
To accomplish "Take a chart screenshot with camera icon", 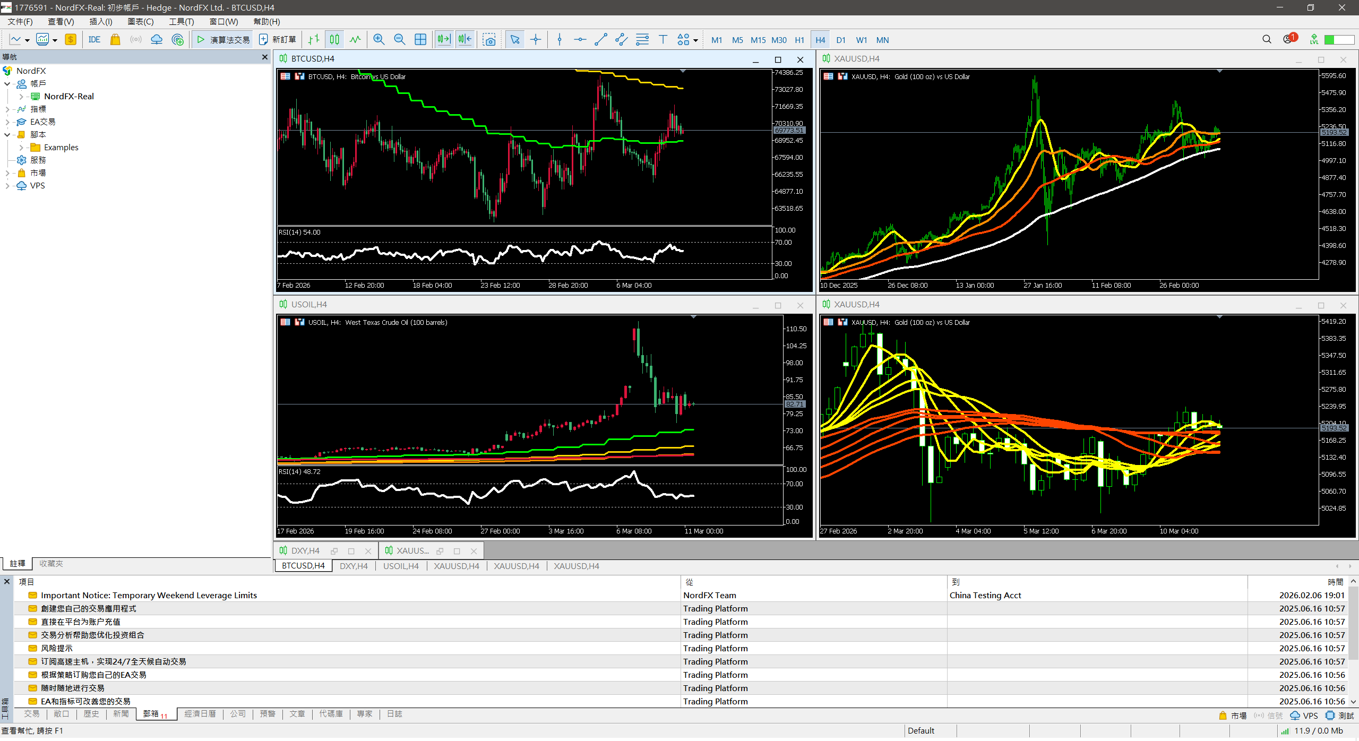I will point(489,40).
